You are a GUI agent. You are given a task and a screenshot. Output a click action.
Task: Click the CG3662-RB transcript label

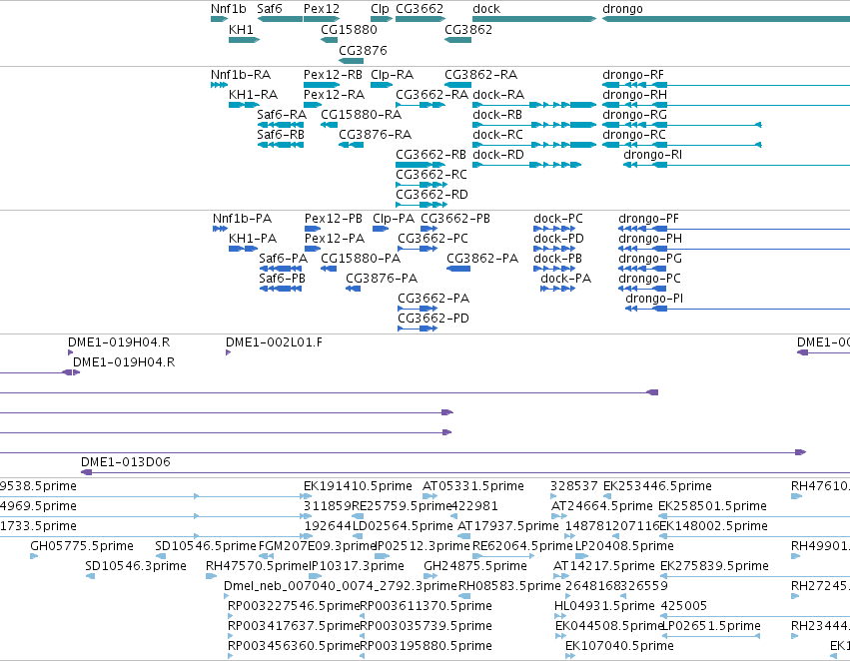coord(430,155)
